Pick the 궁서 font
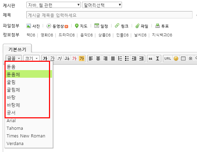Image resolution: width=197 pixels, height=152 pixels. pyautogui.click(x=29, y=113)
